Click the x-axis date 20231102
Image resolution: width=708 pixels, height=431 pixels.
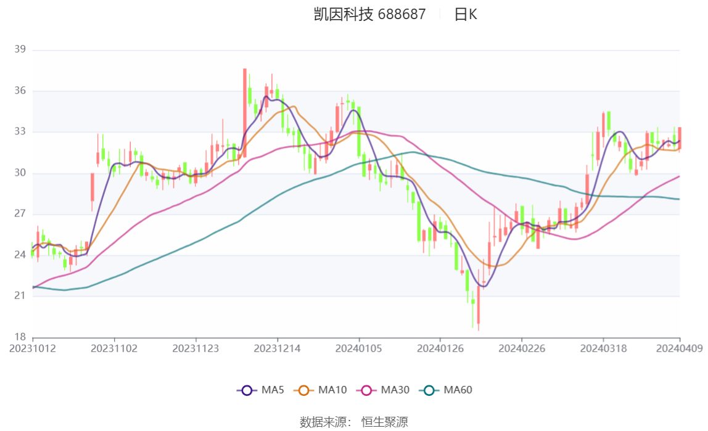pyautogui.click(x=114, y=349)
